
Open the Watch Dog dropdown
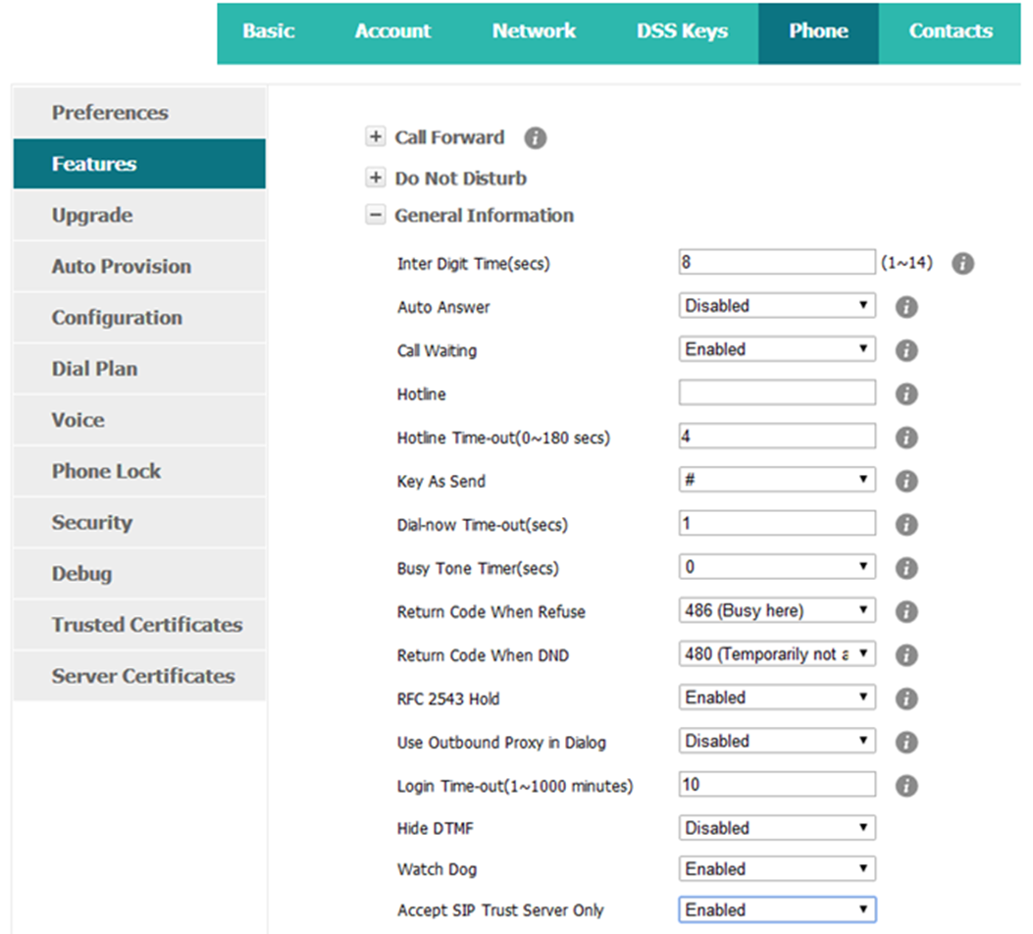pyautogui.click(x=777, y=869)
